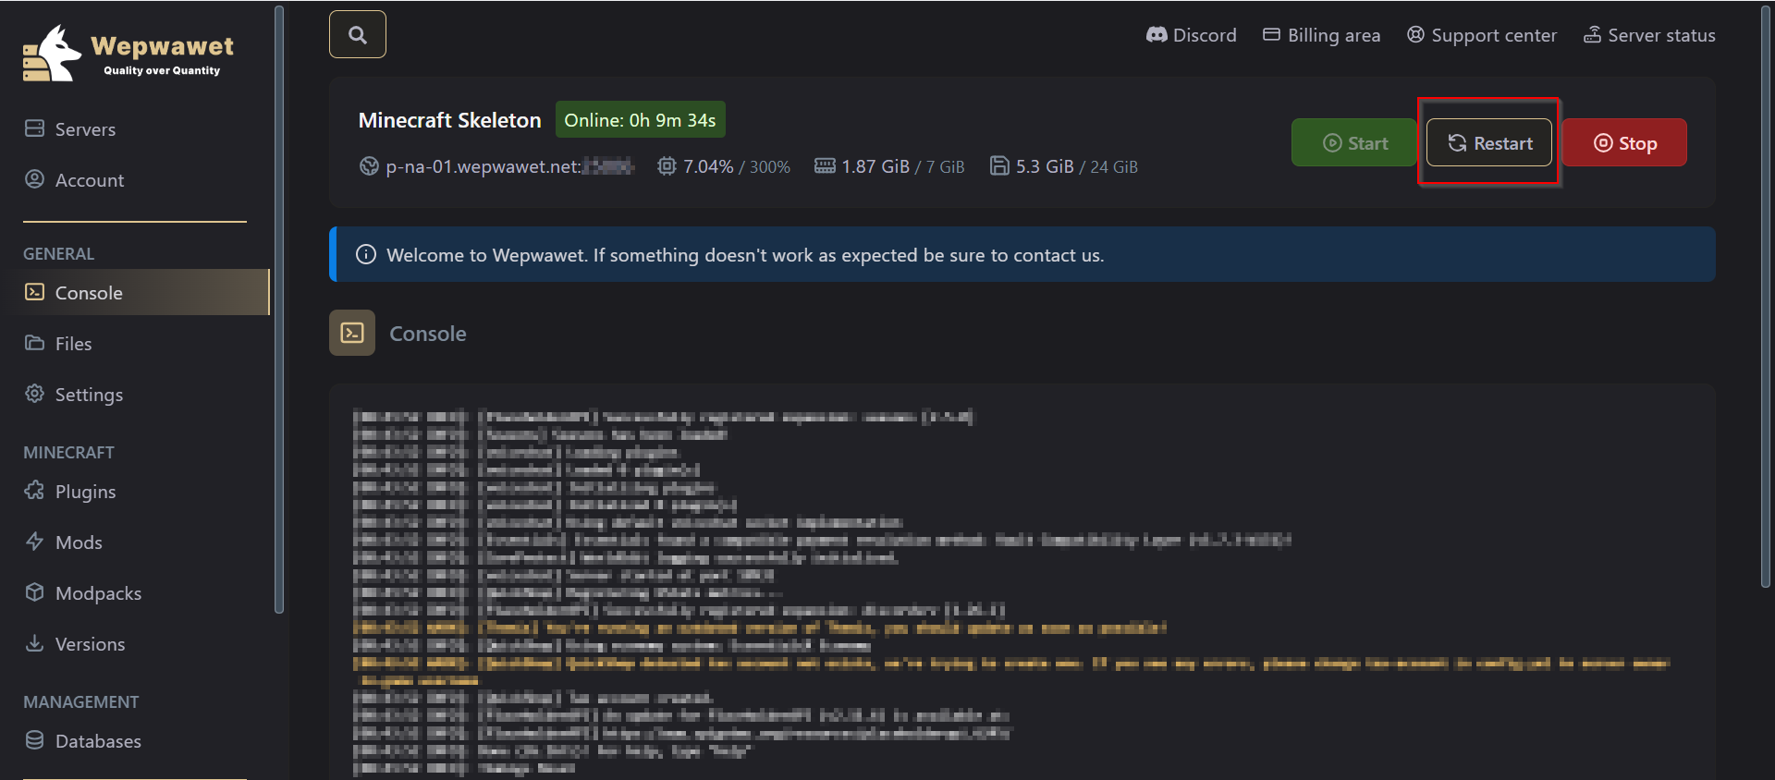Screen dimensions: 1775x780
Task: Click the Console heading terminal icon
Action: pos(352,333)
